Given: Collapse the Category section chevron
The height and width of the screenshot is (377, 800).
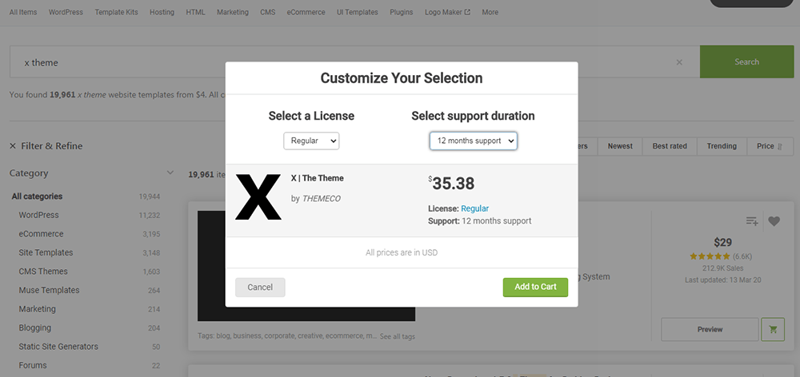Looking at the screenshot, I should click(x=170, y=173).
